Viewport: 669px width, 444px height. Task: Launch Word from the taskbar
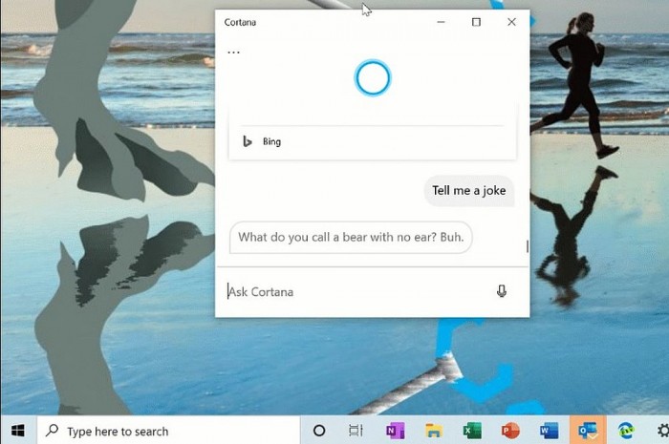tap(549, 431)
